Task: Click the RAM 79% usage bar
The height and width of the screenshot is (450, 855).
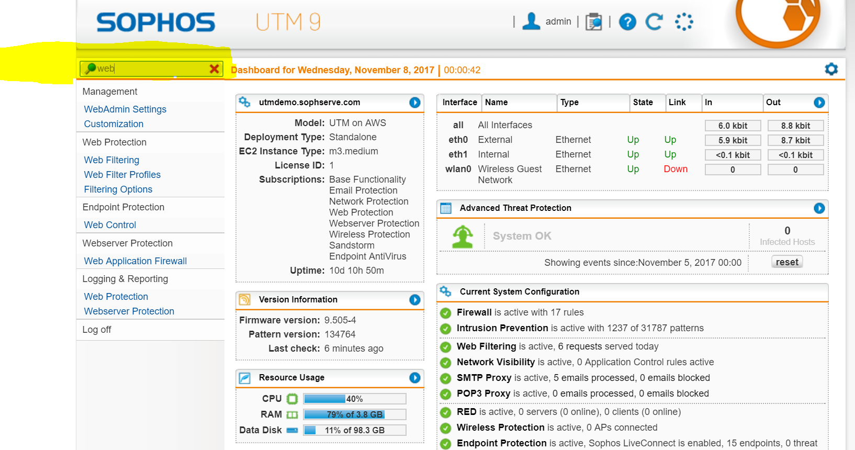Action: (354, 414)
